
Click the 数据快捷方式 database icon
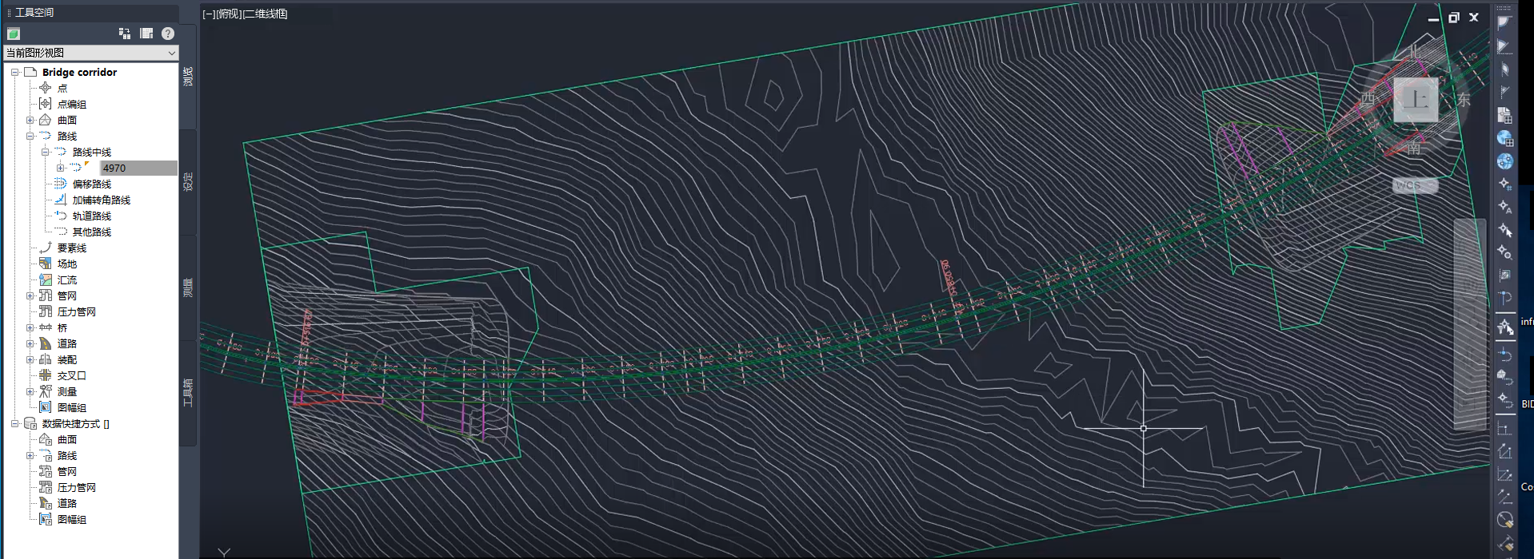[x=30, y=423]
